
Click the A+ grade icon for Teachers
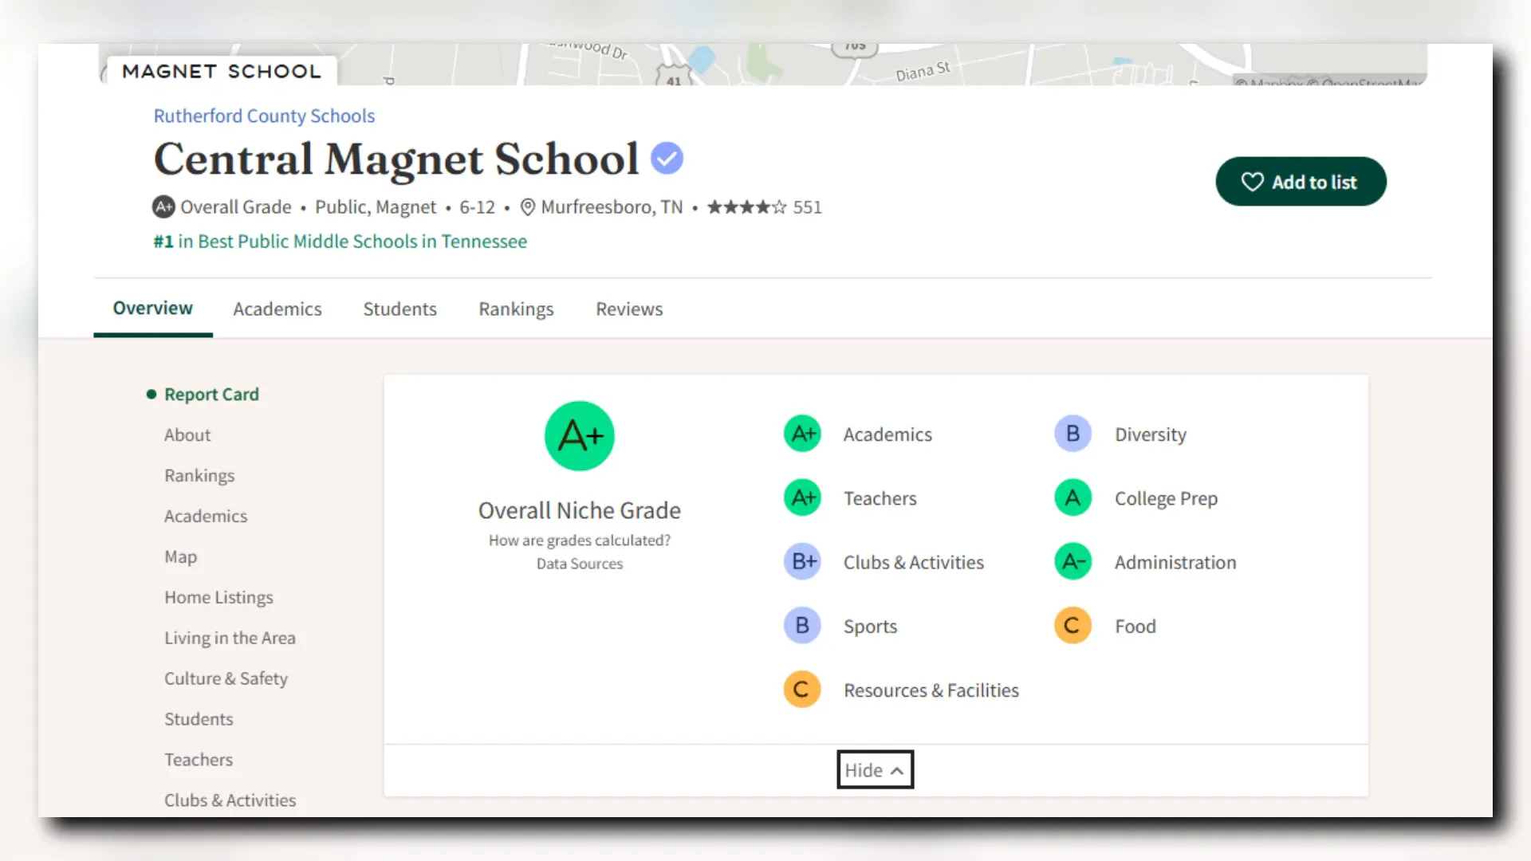coord(802,497)
